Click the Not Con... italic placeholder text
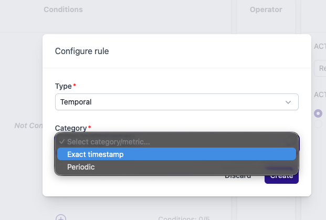The height and width of the screenshot is (220, 326). point(28,125)
